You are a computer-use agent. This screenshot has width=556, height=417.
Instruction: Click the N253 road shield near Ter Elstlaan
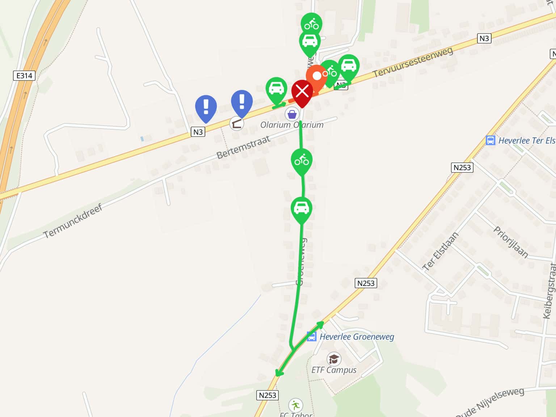click(366, 283)
